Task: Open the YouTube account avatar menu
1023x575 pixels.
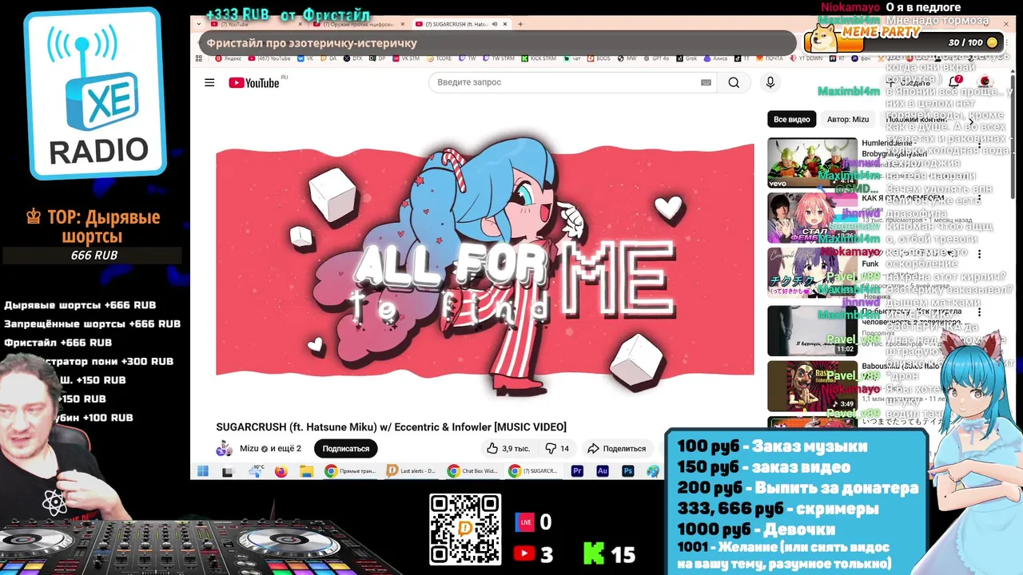Action: coord(985,81)
